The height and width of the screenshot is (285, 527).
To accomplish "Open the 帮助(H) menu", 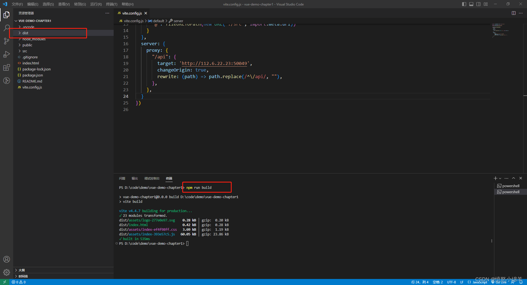I will pyautogui.click(x=127, y=4).
